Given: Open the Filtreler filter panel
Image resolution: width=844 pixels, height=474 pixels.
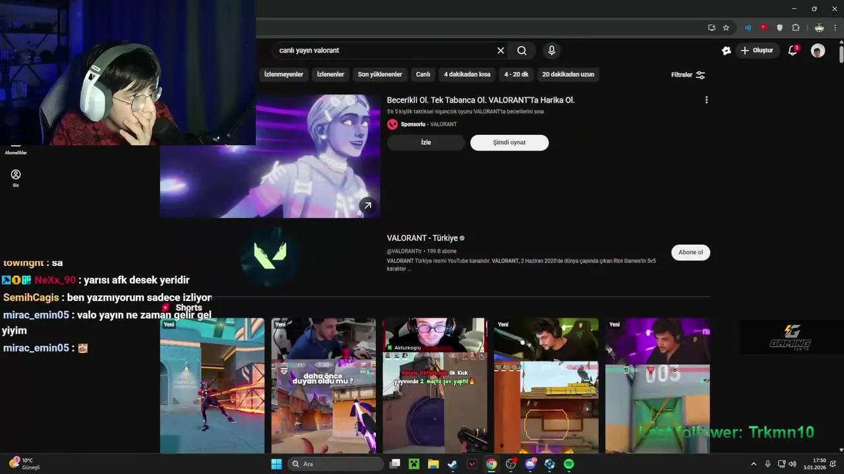Looking at the screenshot, I should pyautogui.click(x=688, y=75).
